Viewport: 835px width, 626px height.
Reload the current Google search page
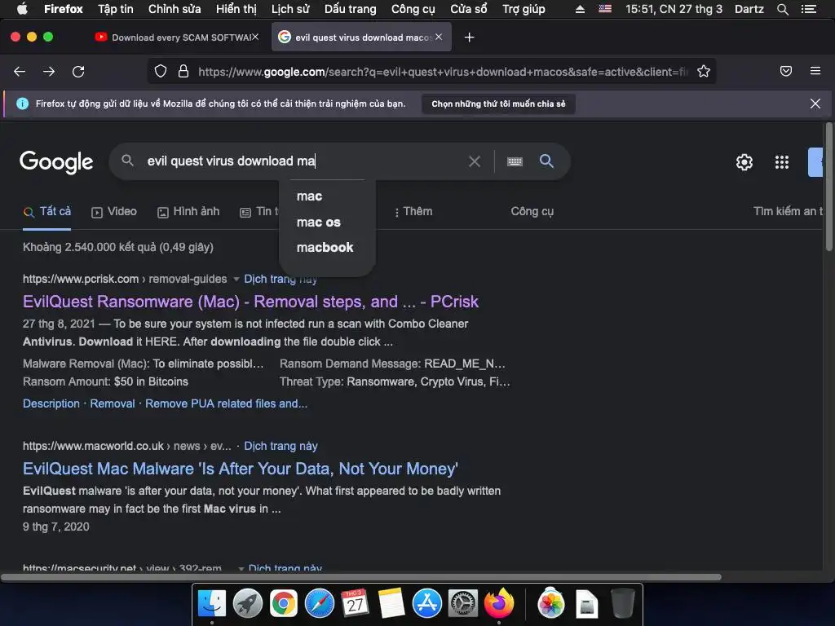click(x=78, y=72)
